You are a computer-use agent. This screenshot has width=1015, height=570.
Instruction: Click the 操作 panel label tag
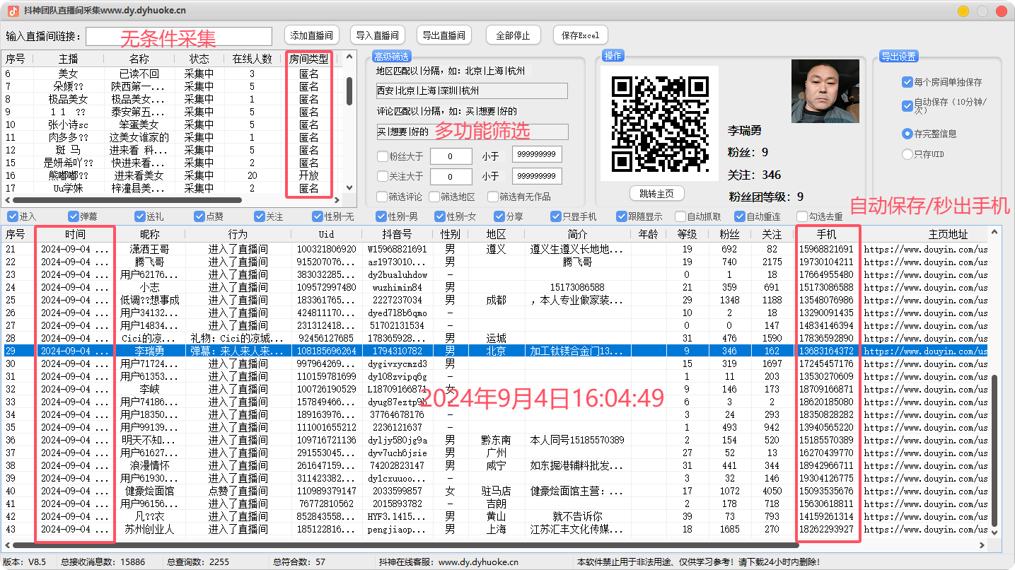pyautogui.click(x=613, y=55)
